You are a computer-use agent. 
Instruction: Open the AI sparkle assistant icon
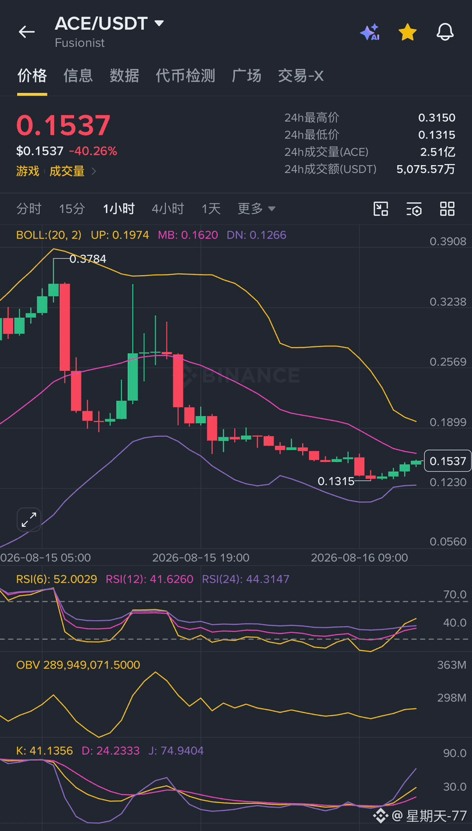(x=369, y=32)
